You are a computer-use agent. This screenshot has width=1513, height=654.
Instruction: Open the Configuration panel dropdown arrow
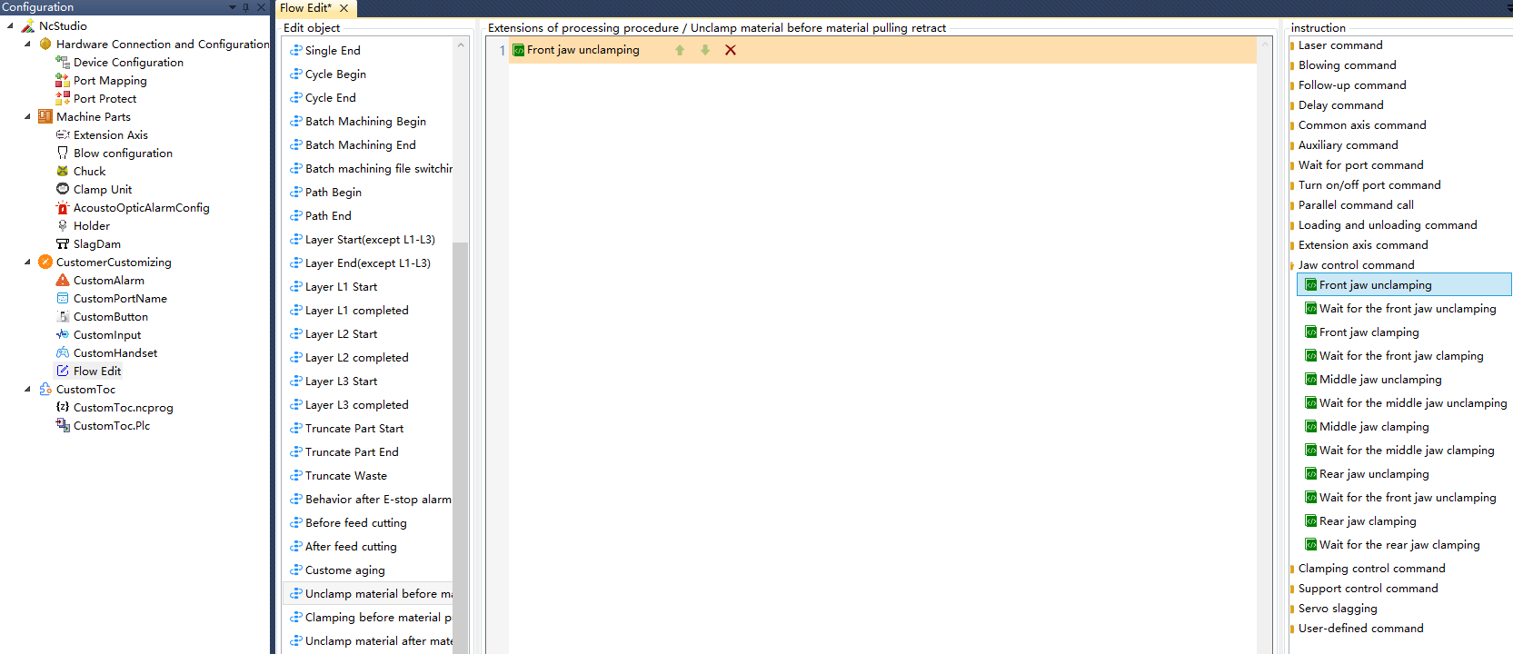pos(232,7)
